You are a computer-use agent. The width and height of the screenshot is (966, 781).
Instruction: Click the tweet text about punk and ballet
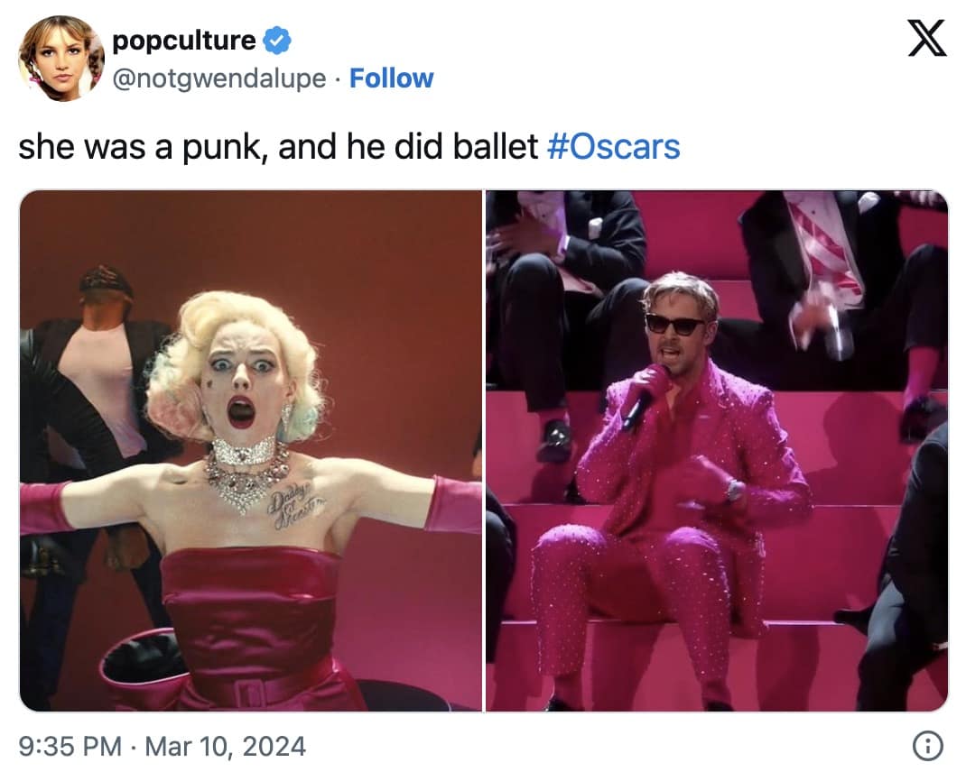[278, 147]
